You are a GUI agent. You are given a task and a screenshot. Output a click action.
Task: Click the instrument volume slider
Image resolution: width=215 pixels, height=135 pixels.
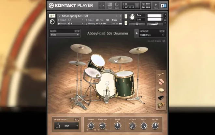point(155,24)
